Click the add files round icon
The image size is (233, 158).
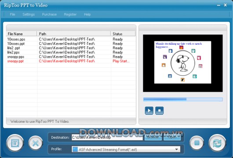pos(15,143)
